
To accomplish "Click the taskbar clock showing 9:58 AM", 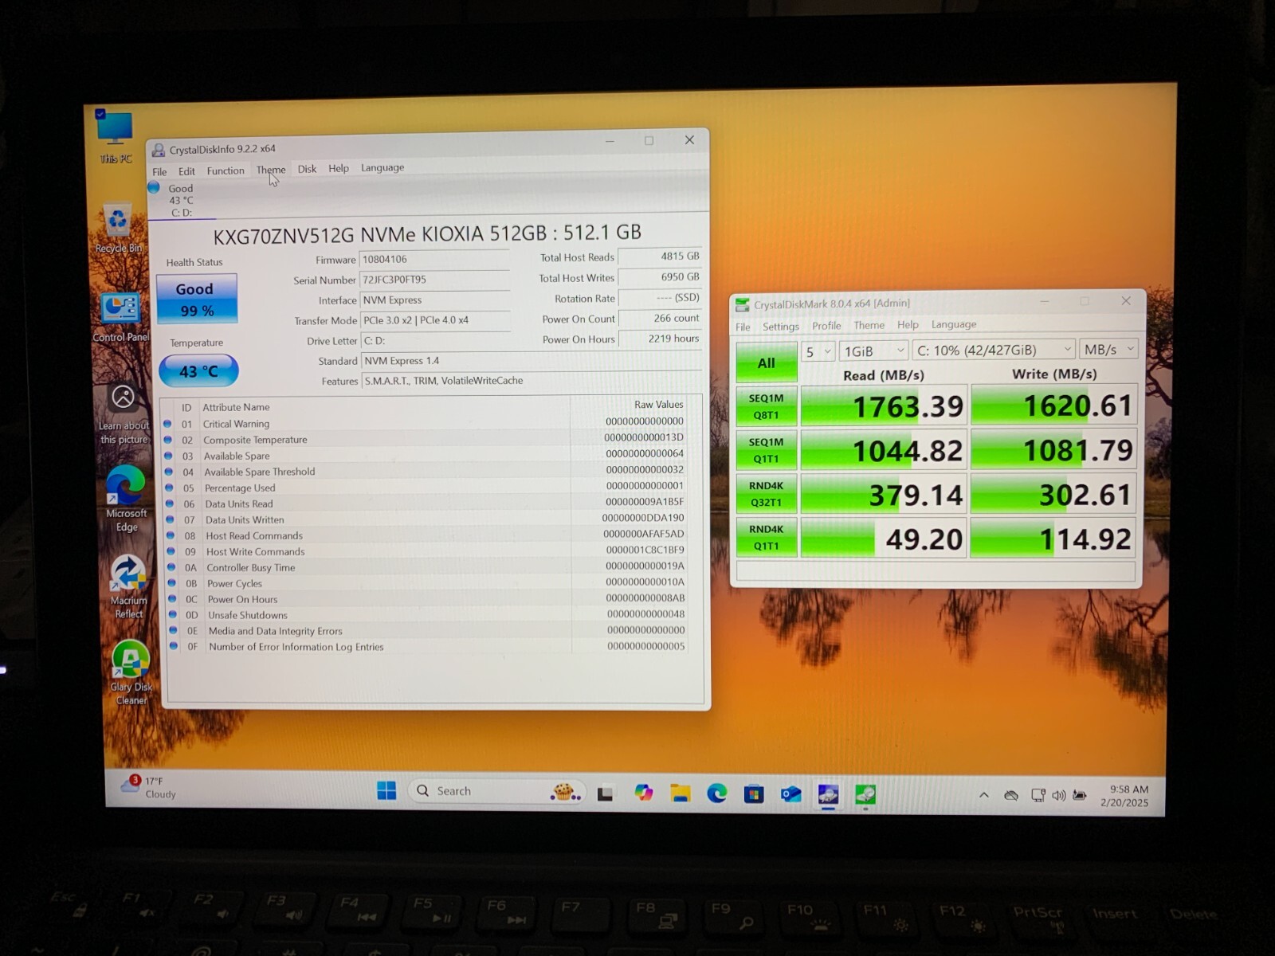I will tap(1127, 796).
